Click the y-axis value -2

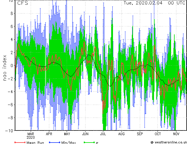11,79
